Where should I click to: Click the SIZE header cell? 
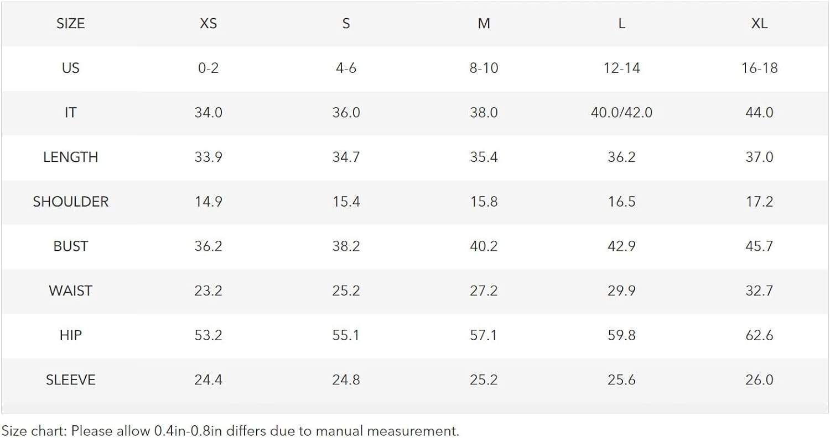pyautogui.click(x=70, y=23)
